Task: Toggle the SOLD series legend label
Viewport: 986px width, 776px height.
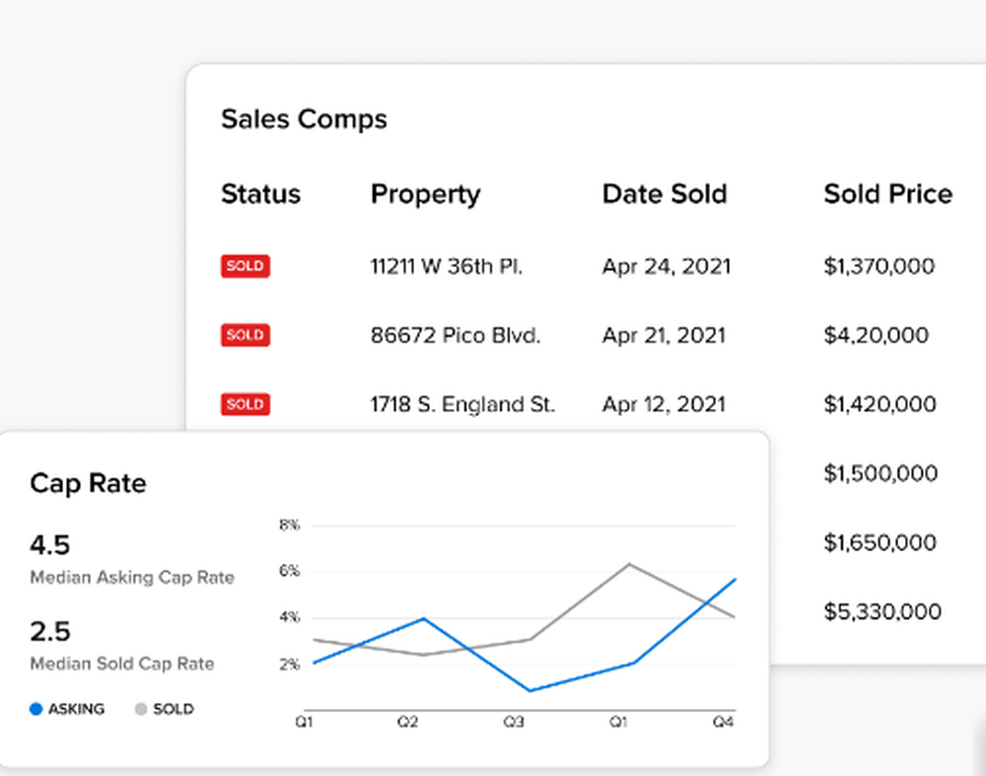Action: click(174, 709)
